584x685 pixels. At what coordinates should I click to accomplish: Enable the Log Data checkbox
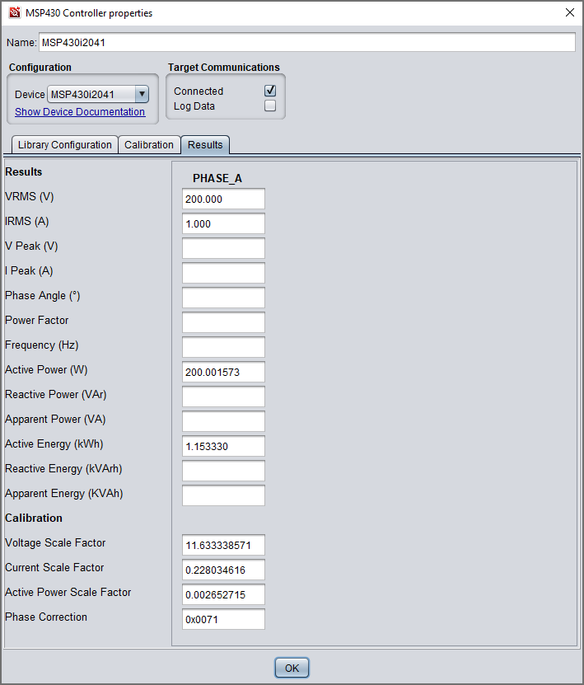pos(270,106)
